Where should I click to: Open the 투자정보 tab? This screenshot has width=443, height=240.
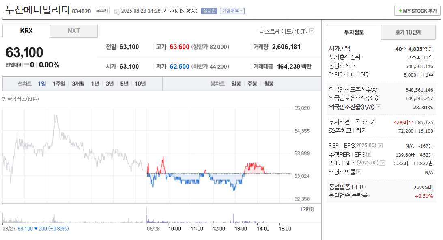354,32
